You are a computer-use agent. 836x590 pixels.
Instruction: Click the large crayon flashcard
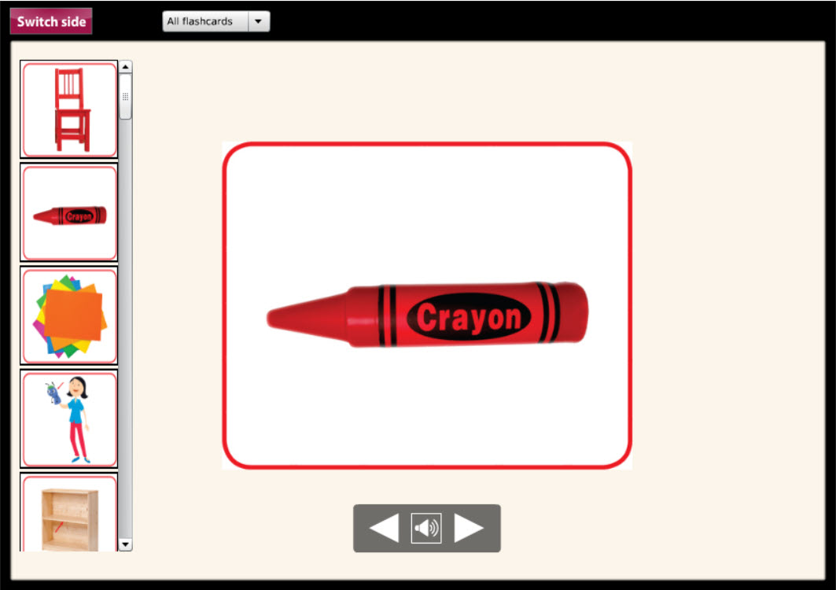click(x=427, y=306)
